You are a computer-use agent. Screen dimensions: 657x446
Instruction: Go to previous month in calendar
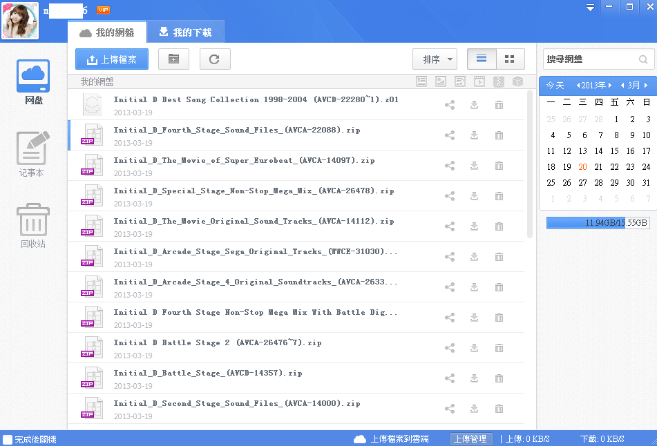622,85
